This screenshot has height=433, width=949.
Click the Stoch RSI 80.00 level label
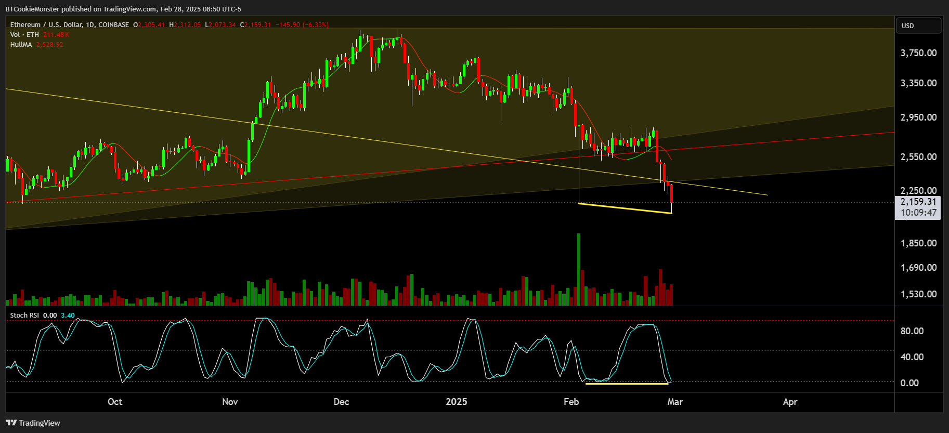912,331
